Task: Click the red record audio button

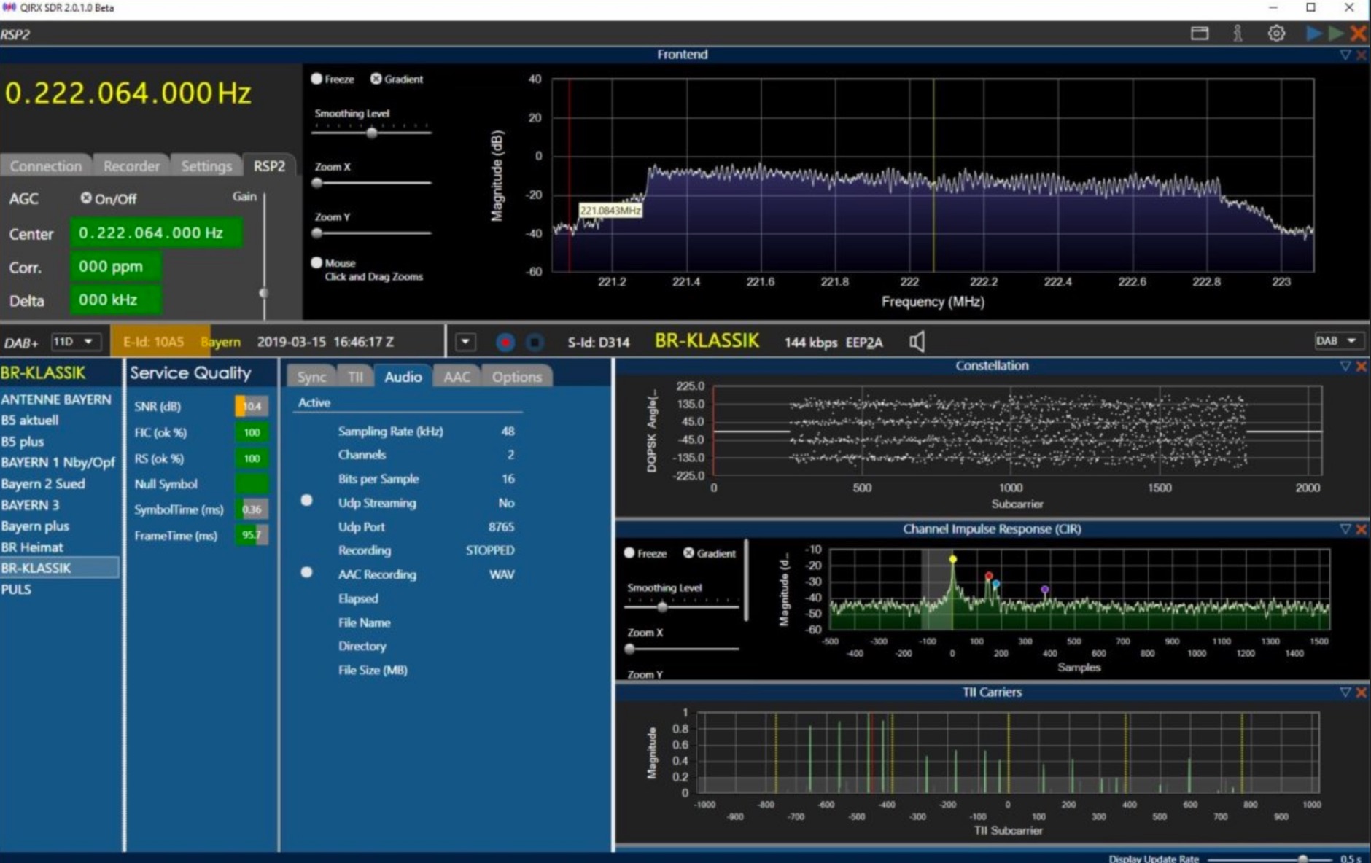Action: pyautogui.click(x=505, y=342)
